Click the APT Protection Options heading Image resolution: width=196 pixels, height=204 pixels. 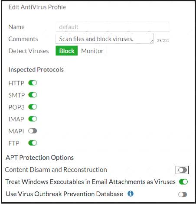40,158
